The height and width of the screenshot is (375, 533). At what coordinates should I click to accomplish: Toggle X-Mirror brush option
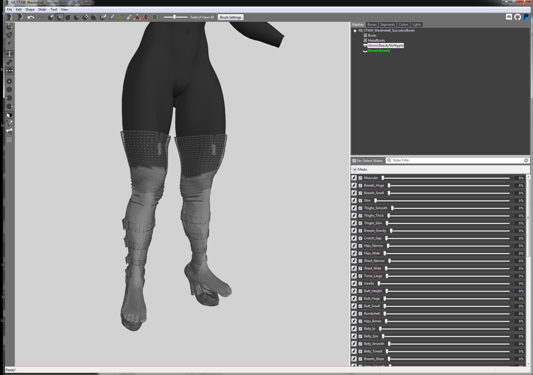[9, 54]
